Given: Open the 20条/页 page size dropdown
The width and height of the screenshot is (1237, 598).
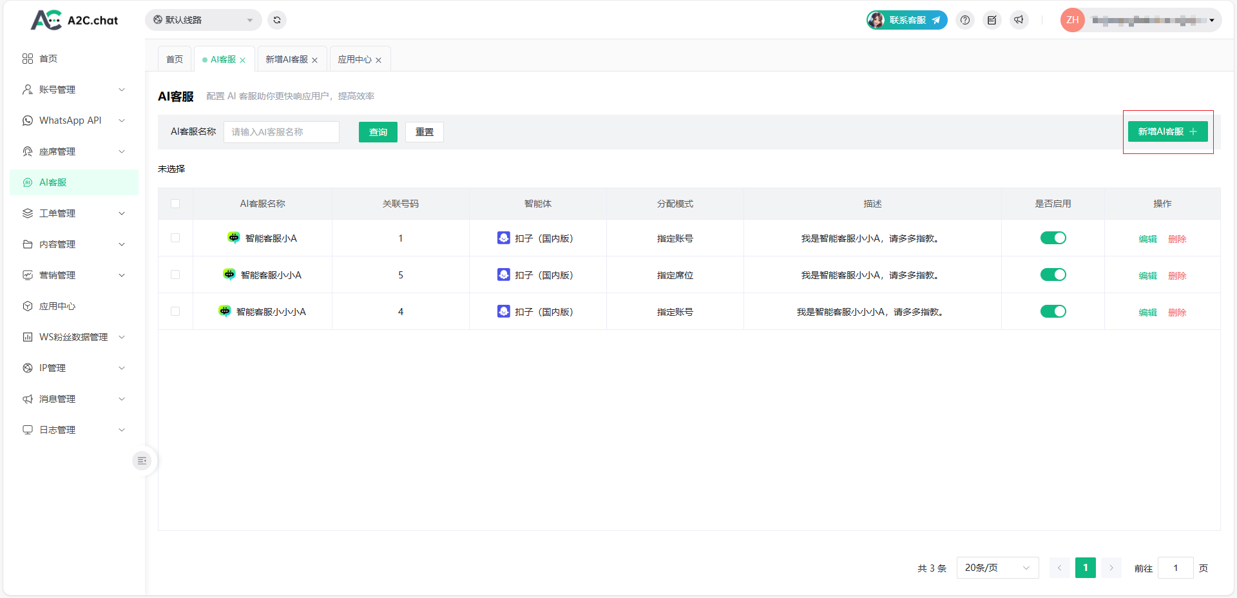Looking at the screenshot, I should click(997, 568).
